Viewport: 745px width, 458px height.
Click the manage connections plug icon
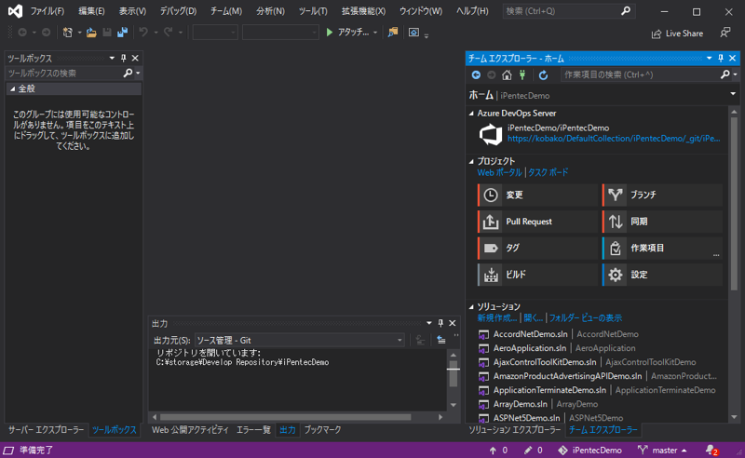[522, 74]
